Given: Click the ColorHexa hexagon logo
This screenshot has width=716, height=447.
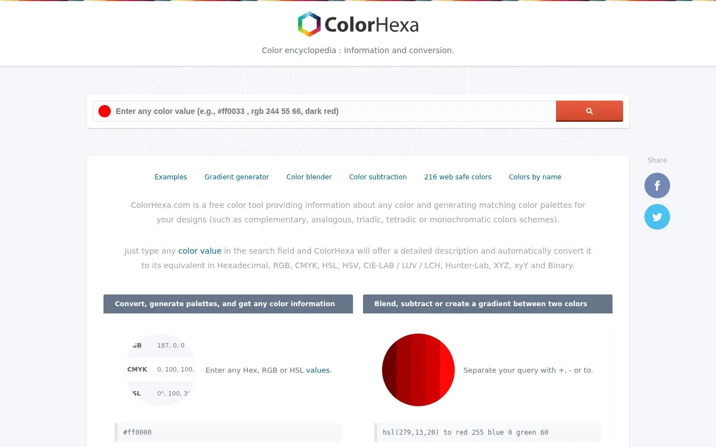Looking at the screenshot, I should [309, 25].
